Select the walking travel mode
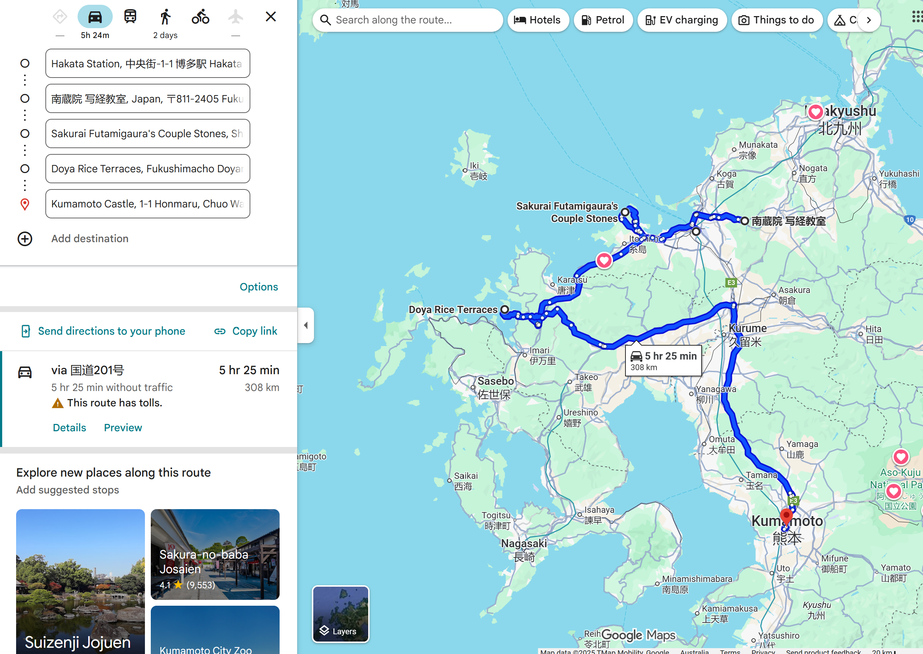Screen dimensions: 923x654 (165, 17)
